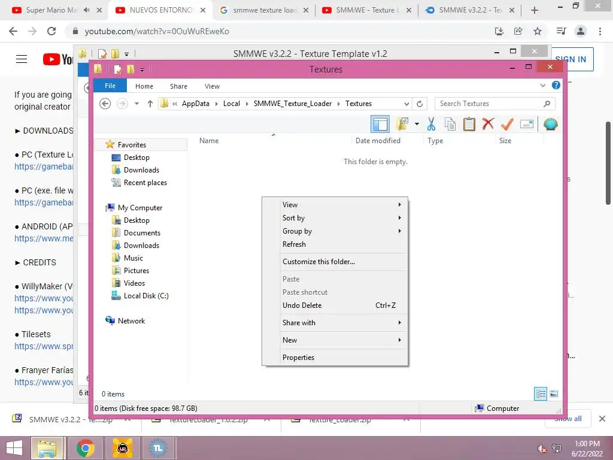Sort by the Date modified column header
The height and width of the screenshot is (460, 613).
point(378,140)
